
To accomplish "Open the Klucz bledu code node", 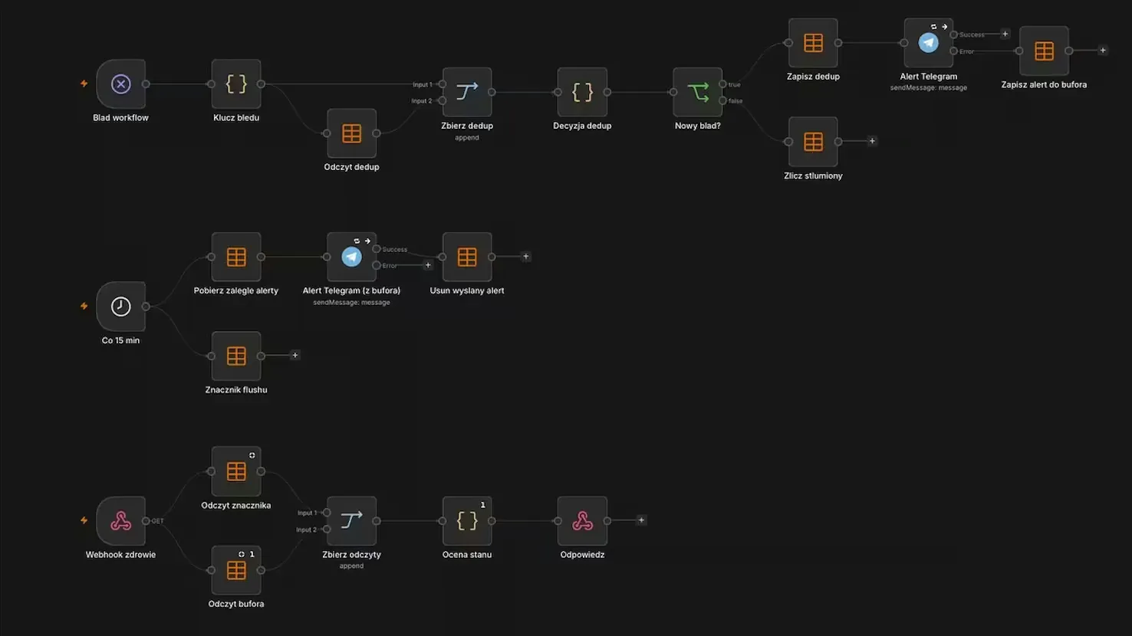I will point(236,84).
